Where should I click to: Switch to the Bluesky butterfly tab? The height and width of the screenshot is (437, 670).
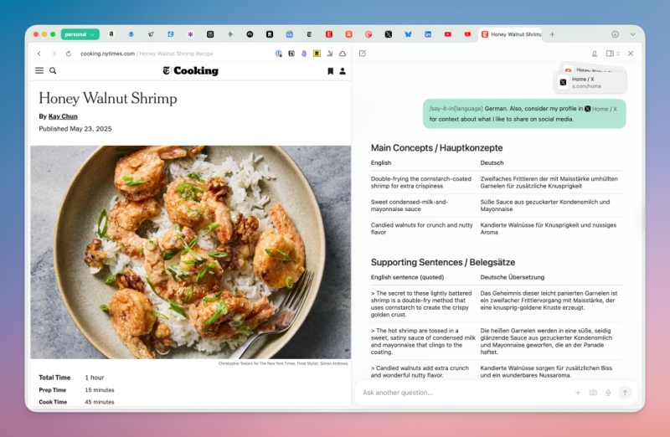408,34
